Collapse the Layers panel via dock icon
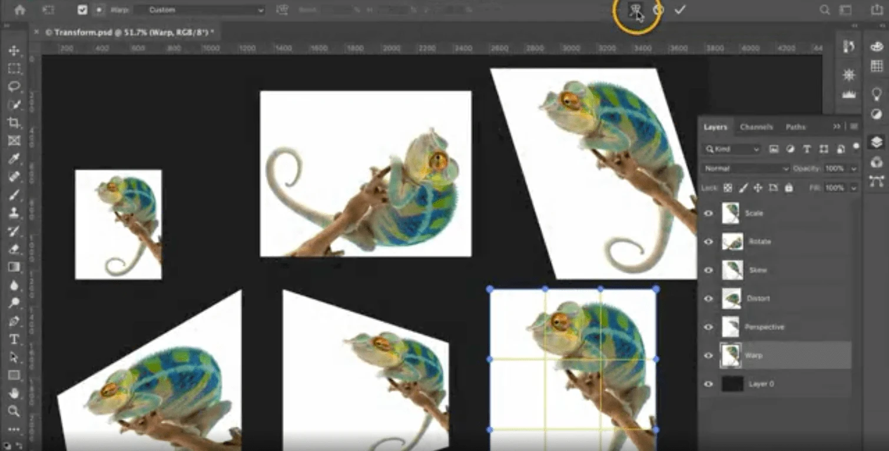889x451 pixels. coord(877,142)
